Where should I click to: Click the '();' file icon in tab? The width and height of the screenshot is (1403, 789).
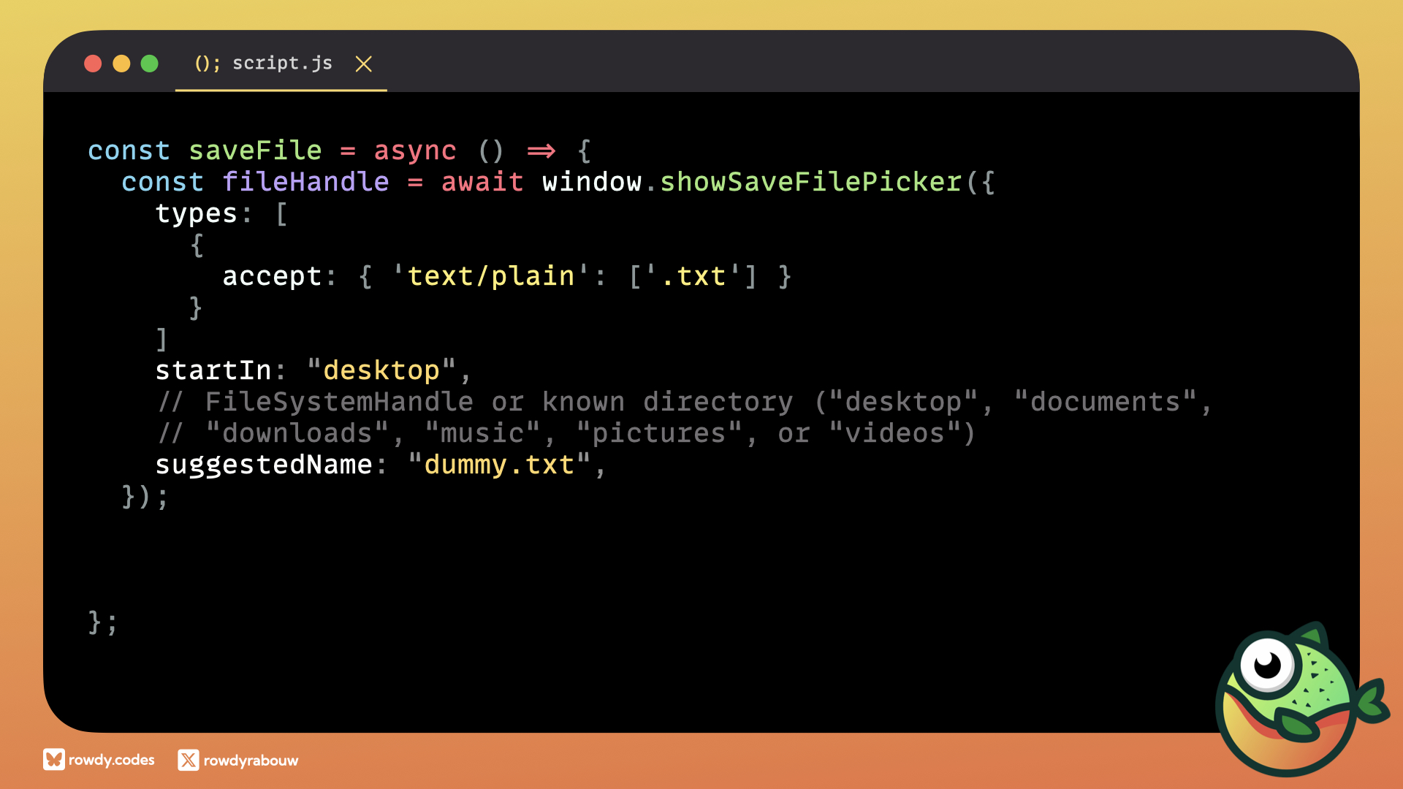[207, 64]
